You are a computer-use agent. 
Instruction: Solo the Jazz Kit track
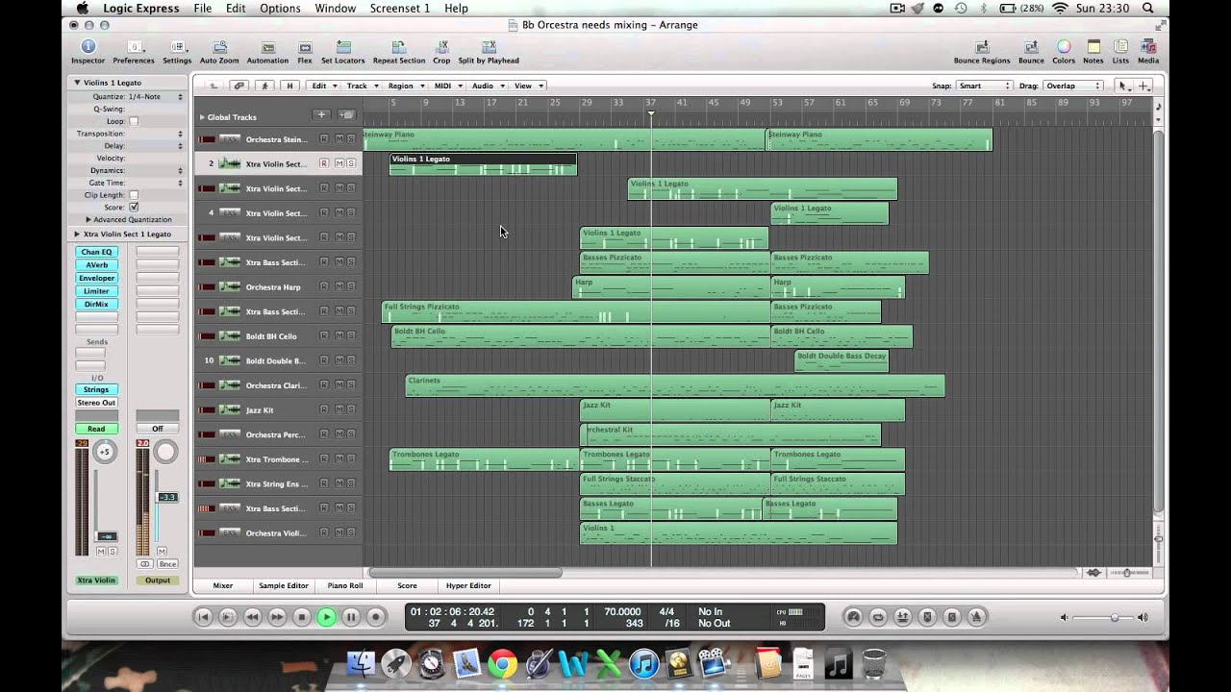[x=351, y=410]
